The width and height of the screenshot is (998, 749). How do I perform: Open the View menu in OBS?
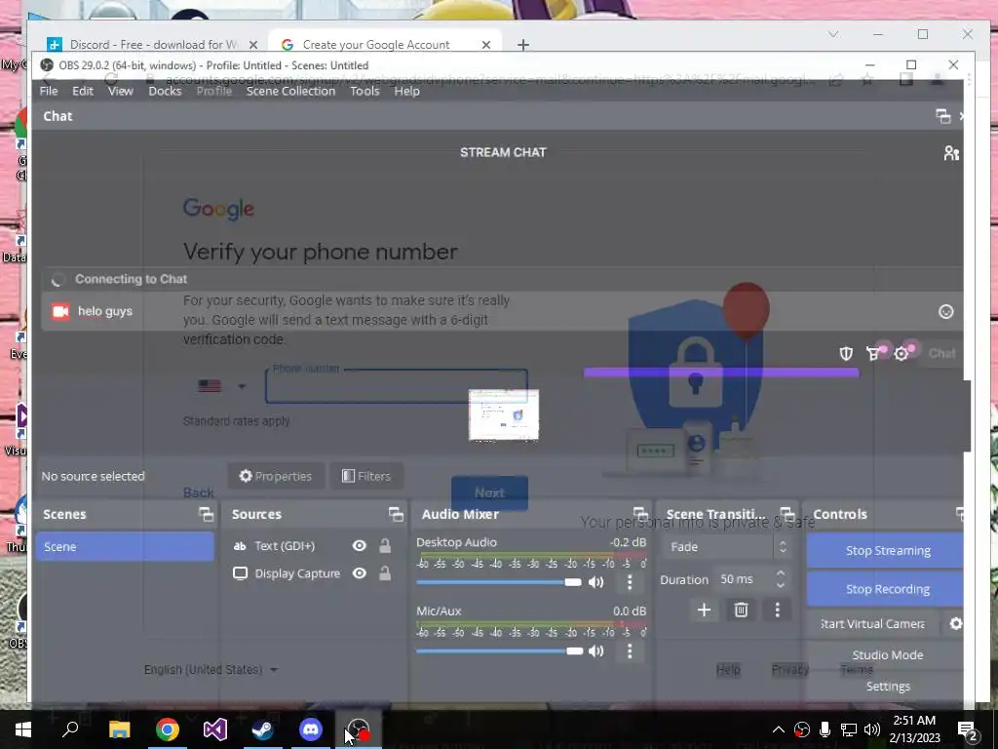[x=120, y=91]
